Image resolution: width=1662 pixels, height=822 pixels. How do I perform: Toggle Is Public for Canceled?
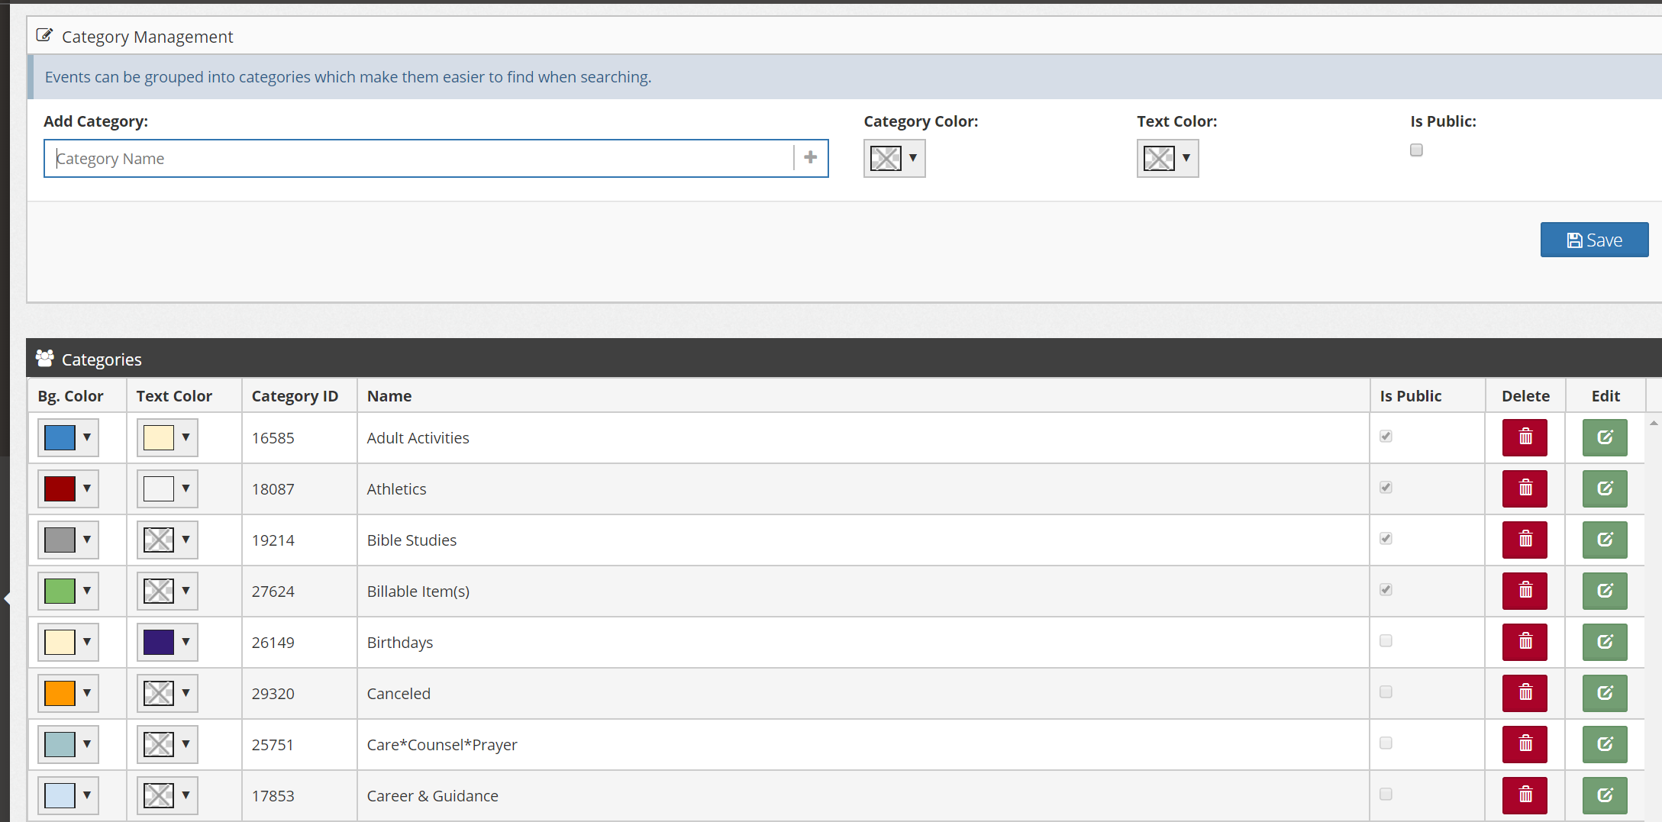pyautogui.click(x=1386, y=692)
